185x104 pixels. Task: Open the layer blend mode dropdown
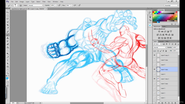click(x=160, y=47)
